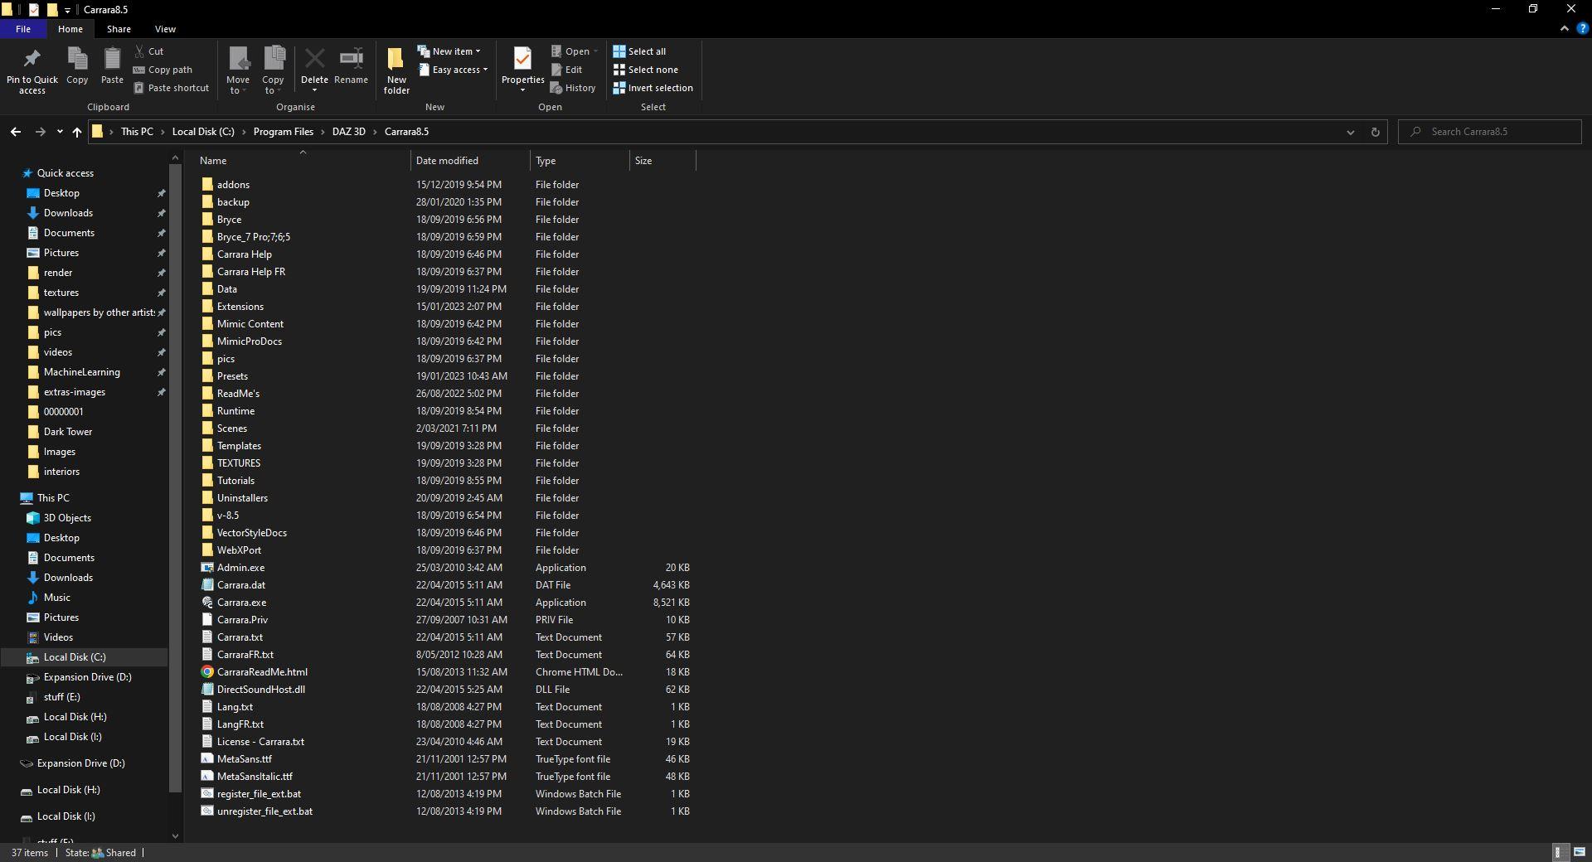Viewport: 1592px width, 862px height.
Task: Go back with the back arrow
Action: pyautogui.click(x=16, y=132)
